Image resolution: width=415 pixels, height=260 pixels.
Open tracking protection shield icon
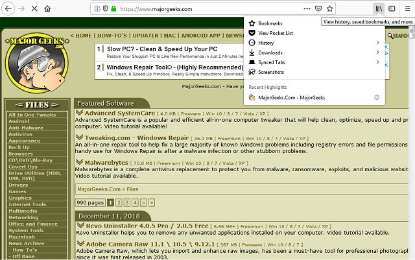tap(105, 8)
